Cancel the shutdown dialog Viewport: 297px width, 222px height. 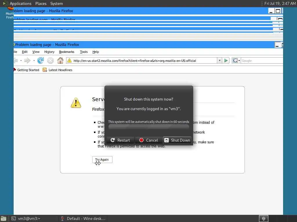tap(149, 140)
